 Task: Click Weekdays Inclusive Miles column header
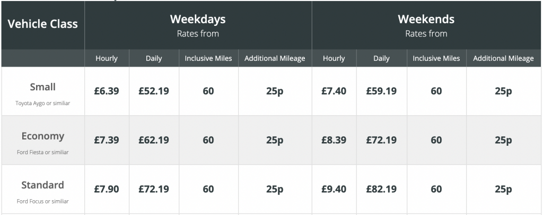coord(208,58)
